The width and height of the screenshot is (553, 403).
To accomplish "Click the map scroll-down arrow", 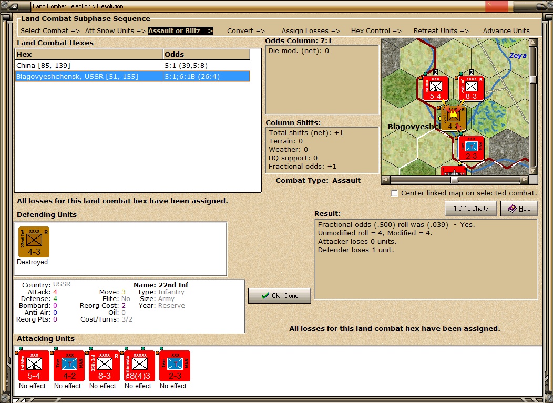I will [x=533, y=171].
